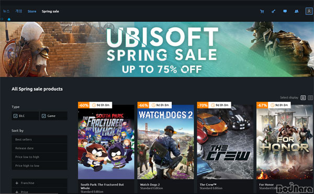314x194 pixels.
Task: Open the shopping cart icon
Action: [x=262, y=11]
